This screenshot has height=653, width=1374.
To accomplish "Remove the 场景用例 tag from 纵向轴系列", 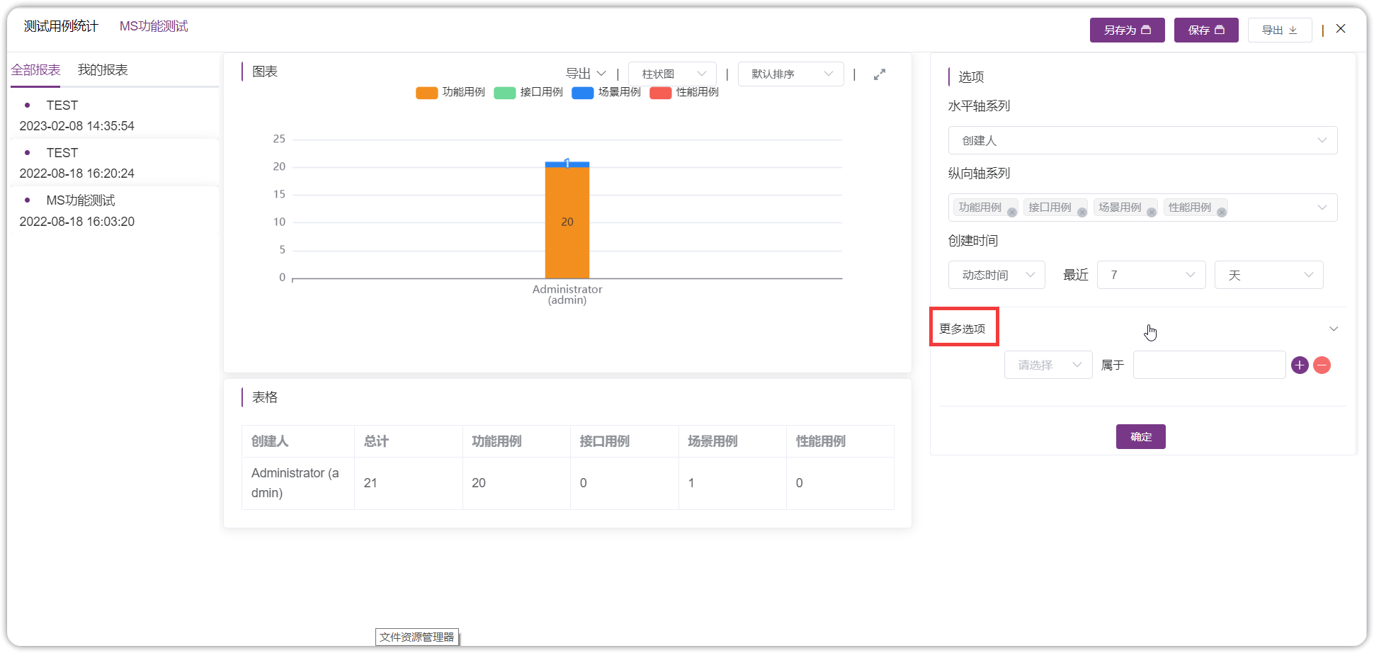I will tap(1152, 212).
